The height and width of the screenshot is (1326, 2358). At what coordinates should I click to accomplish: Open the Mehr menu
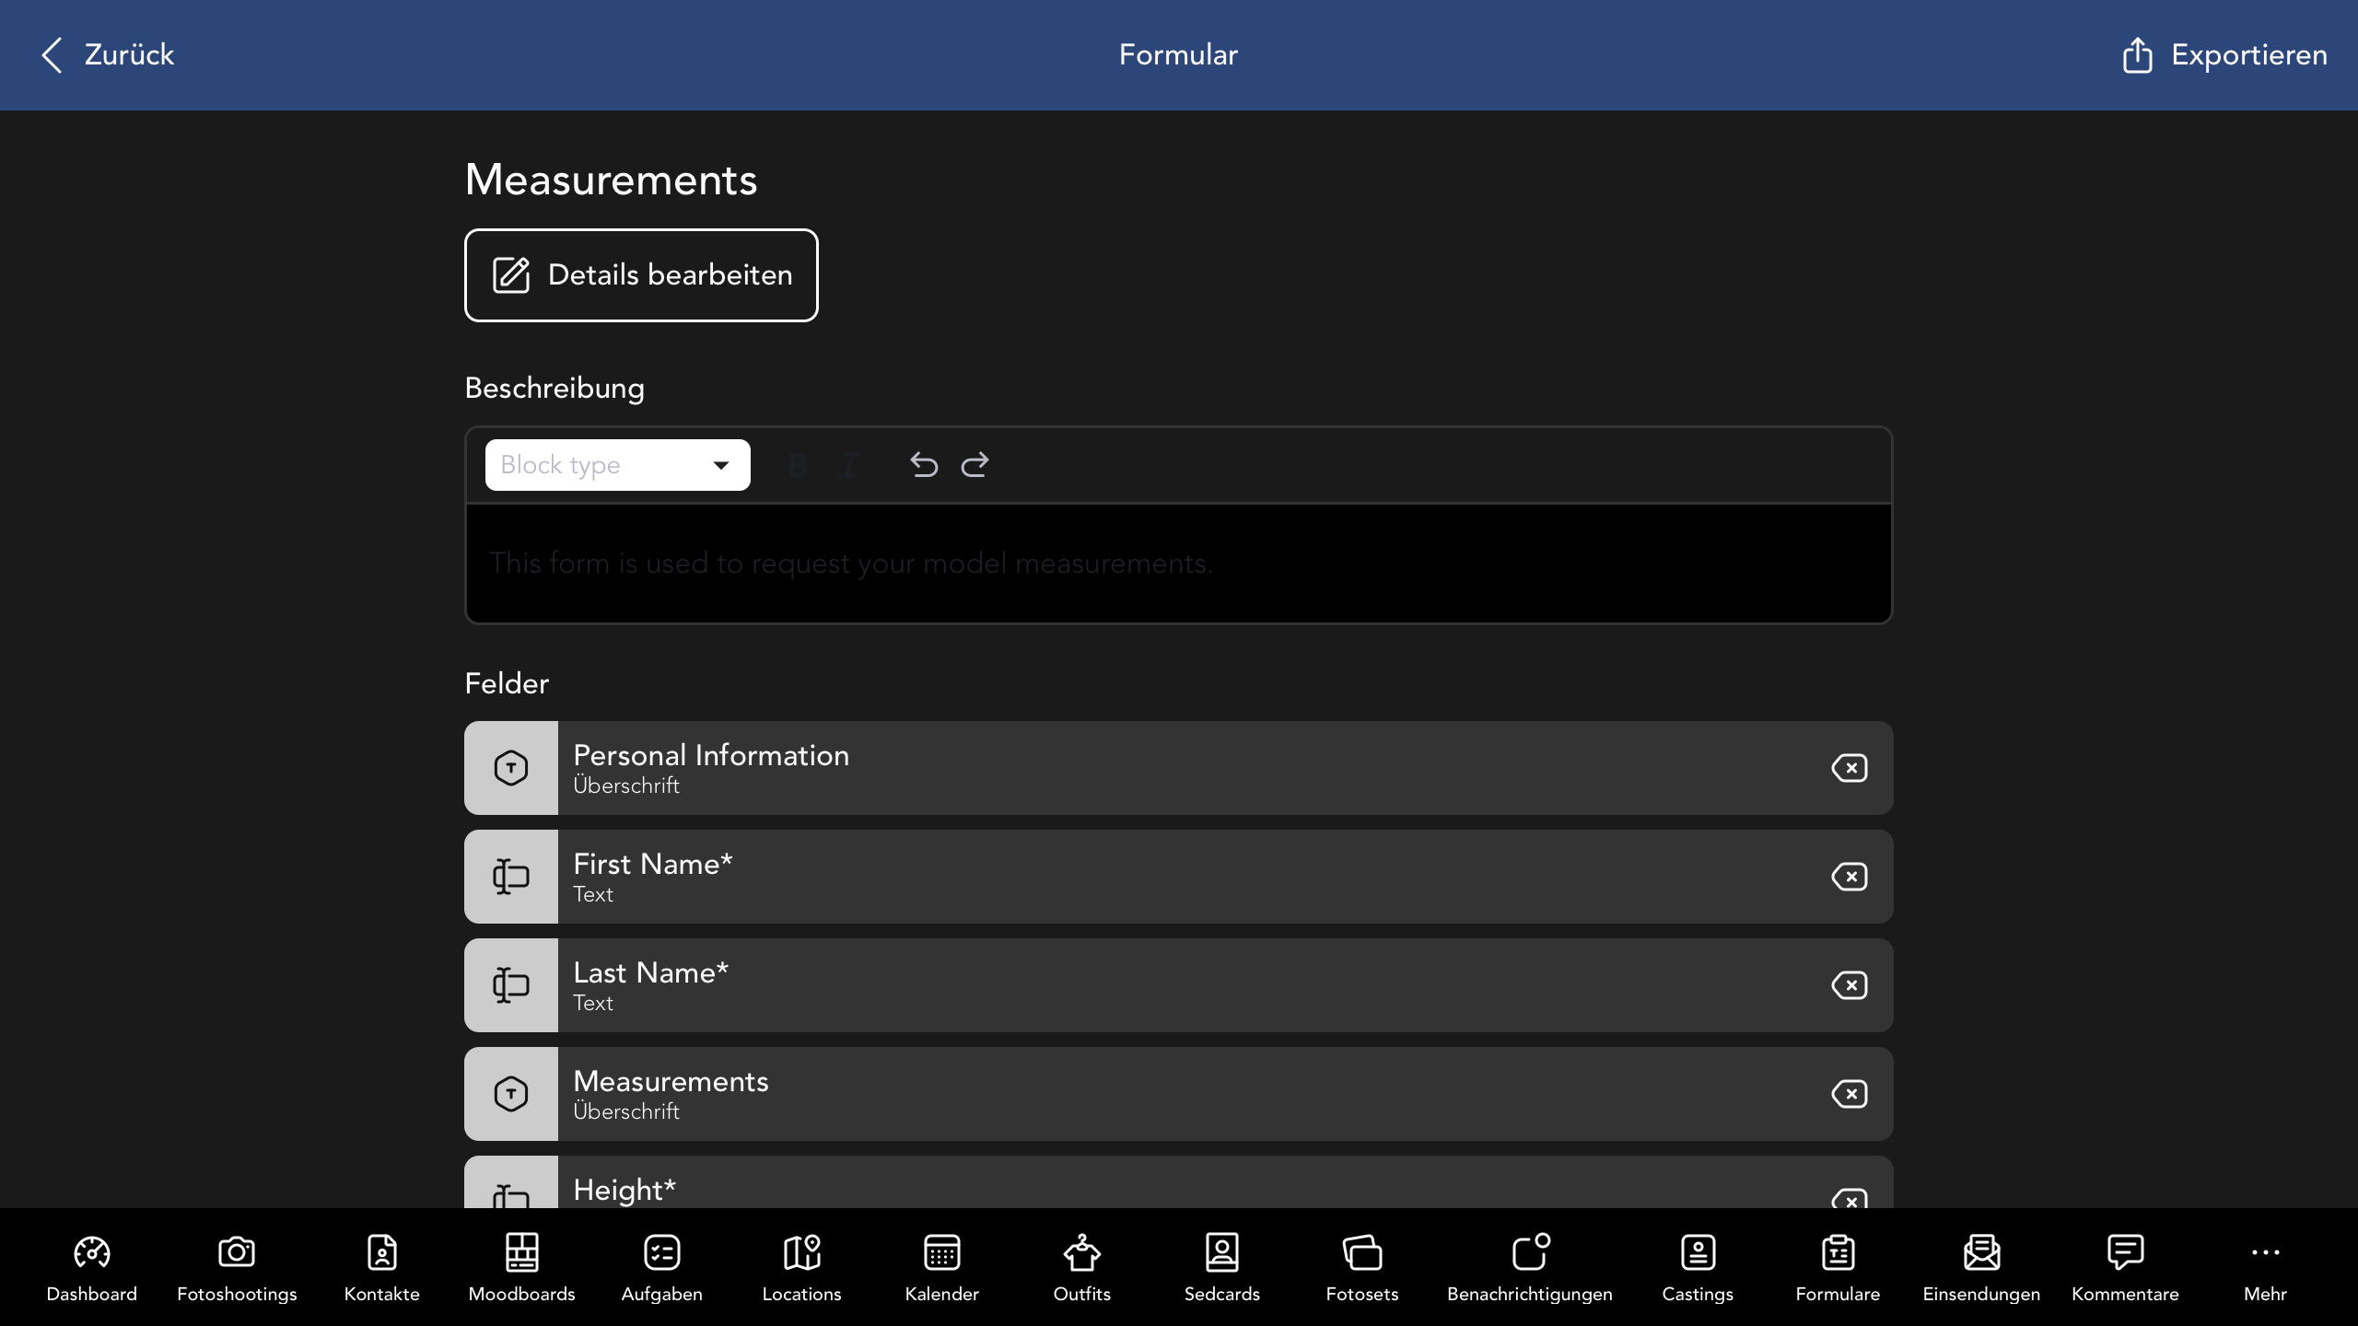(2265, 1268)
